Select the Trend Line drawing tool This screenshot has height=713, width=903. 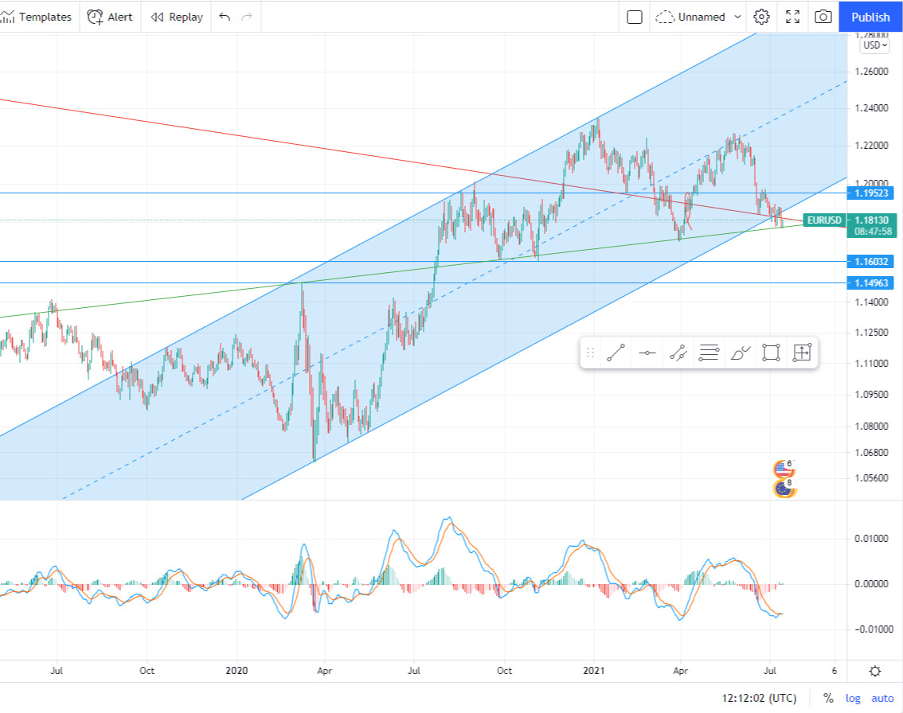[x=615, y=353]
